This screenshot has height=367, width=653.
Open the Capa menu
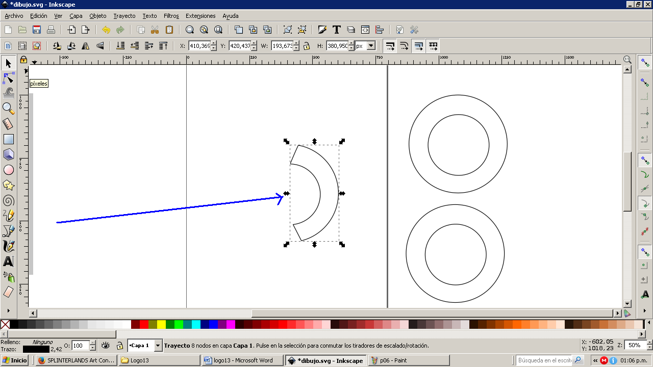(76, 16)
